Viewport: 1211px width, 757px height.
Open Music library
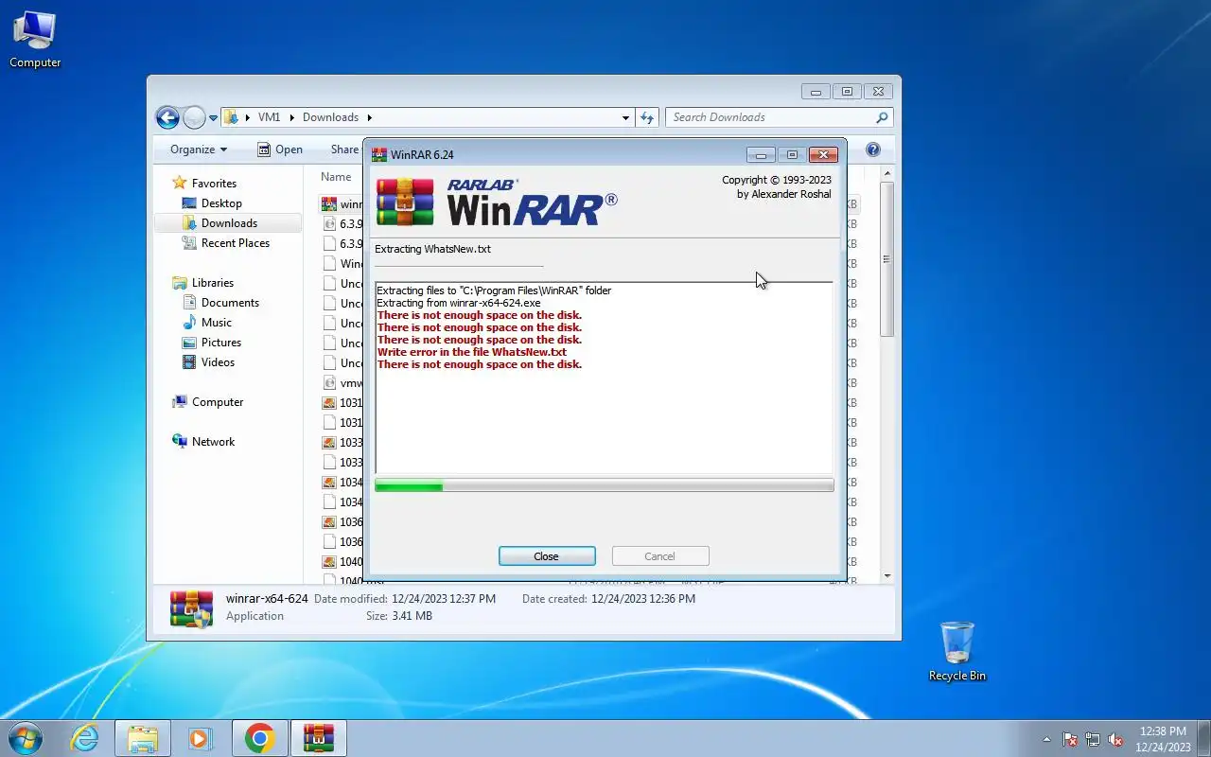(216, 323)
